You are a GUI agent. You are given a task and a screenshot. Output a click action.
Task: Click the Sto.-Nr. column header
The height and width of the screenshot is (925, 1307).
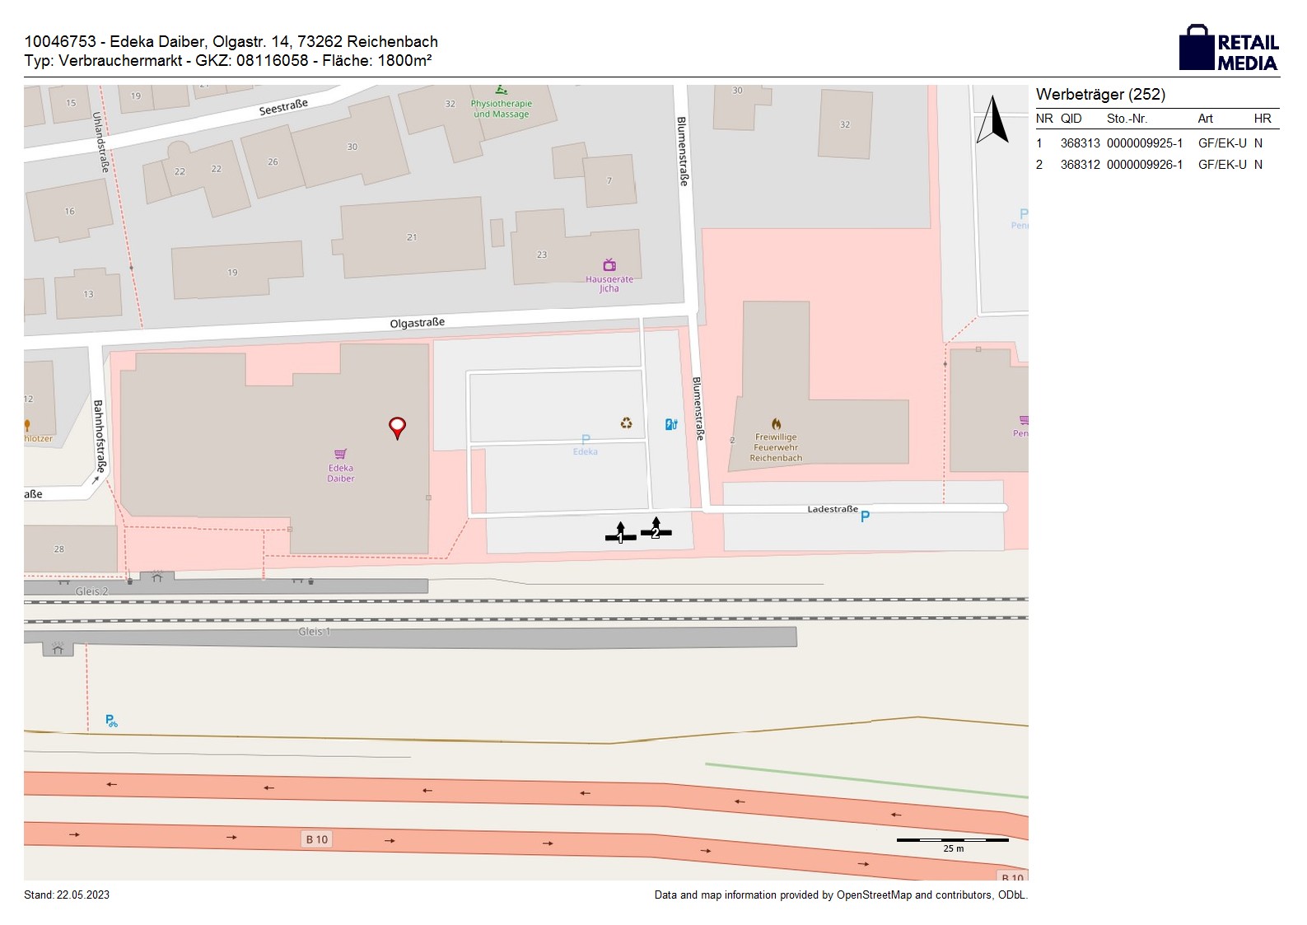(x=1127, y=119)
